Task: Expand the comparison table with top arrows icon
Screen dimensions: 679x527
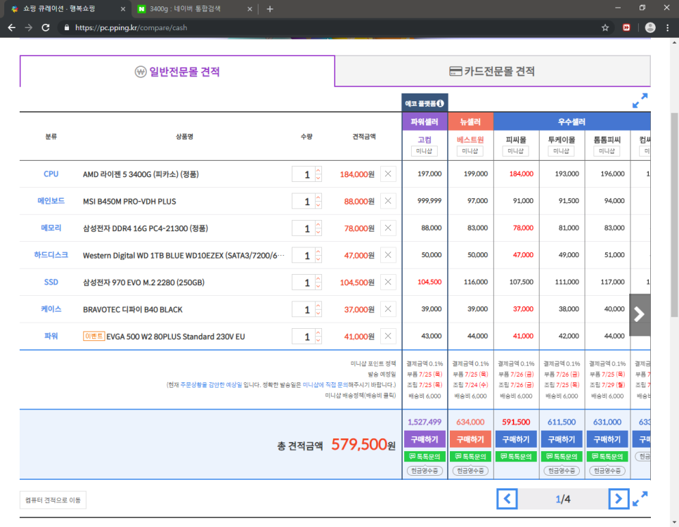Action: point(640,101)
